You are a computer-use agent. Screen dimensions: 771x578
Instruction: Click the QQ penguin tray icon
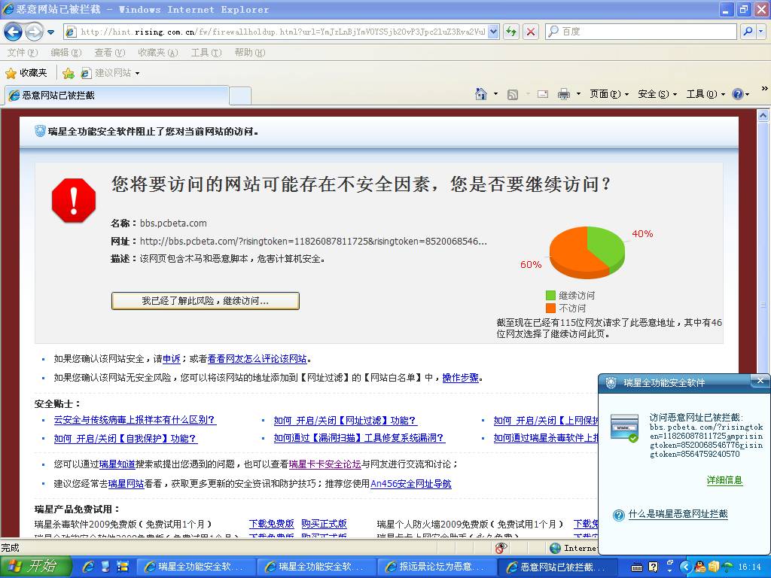coord(699,567)
